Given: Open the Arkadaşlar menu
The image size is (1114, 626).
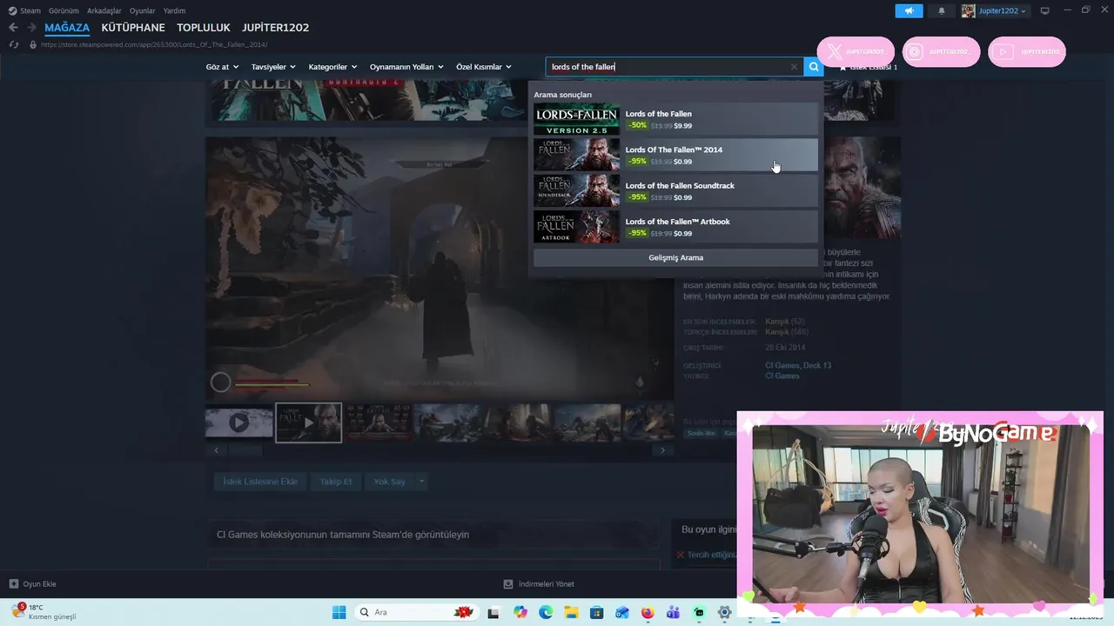Looking at the screenshot, I should [x=104, y=10].
